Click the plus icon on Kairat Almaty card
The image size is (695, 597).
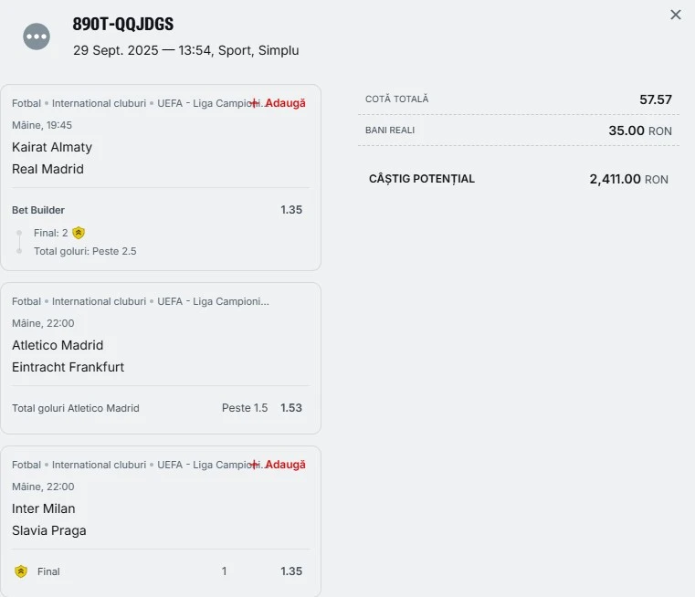[255, 103]
